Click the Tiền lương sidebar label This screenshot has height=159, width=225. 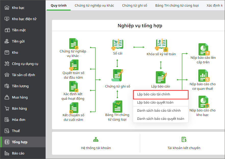(20, 86)
